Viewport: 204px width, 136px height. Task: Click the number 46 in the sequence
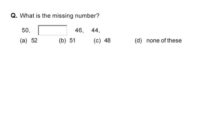[x=79, y=30]
